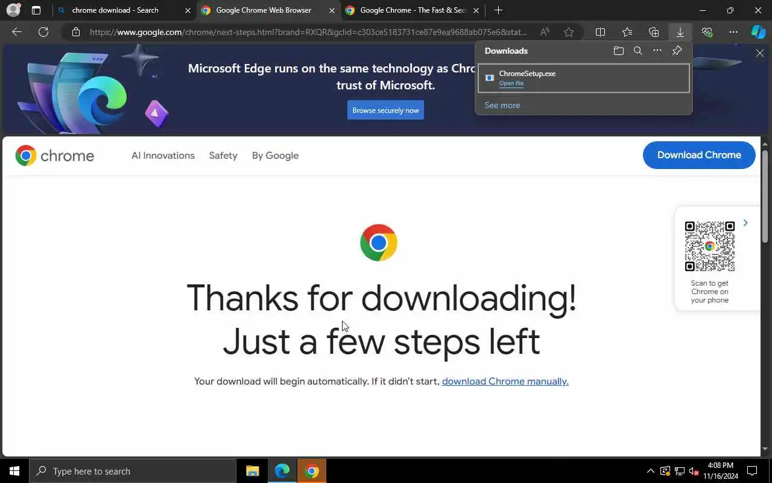Launch Copilot sidebar
The height and width of the screenshot is (483, 772).
click(758, 32)
